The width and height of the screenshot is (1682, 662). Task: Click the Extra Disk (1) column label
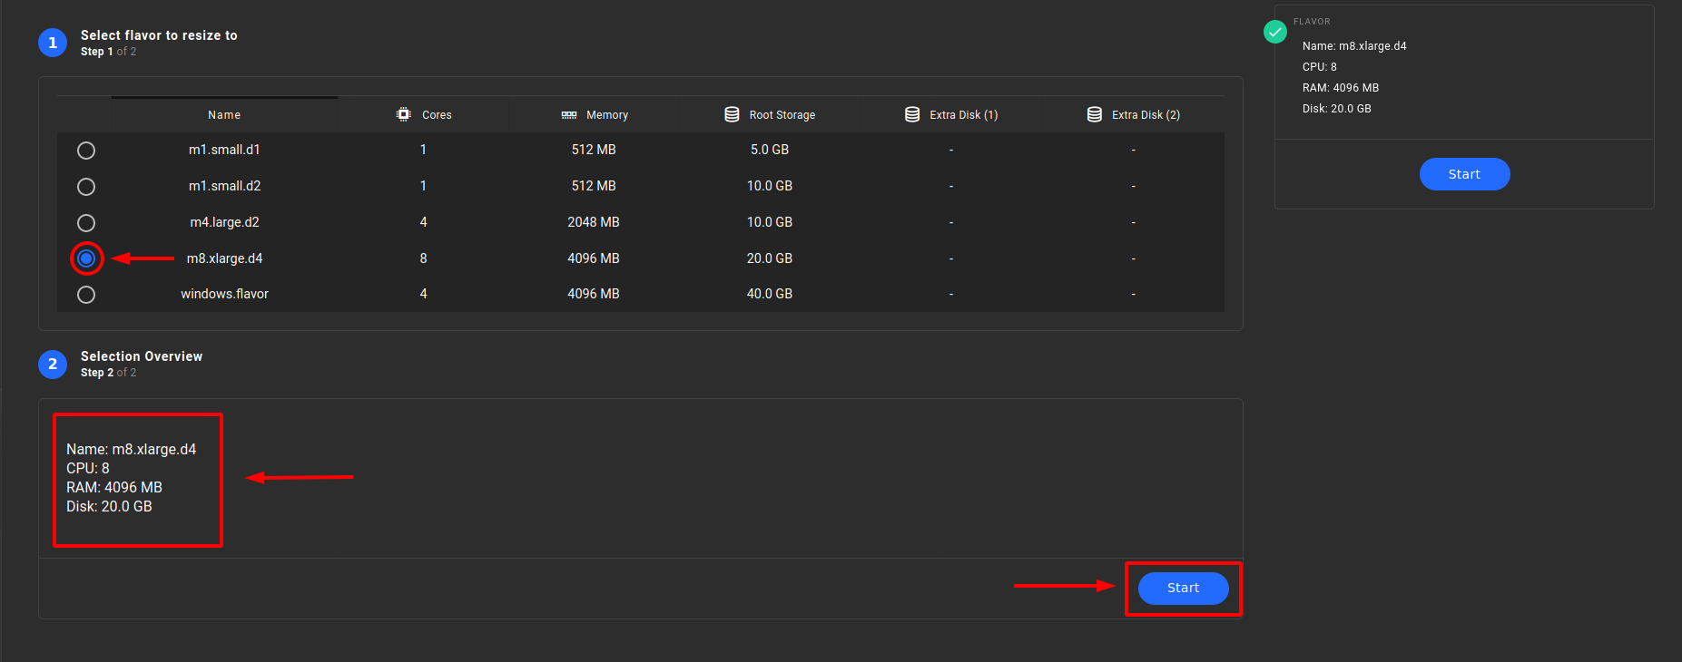click(x=964, y=115)
